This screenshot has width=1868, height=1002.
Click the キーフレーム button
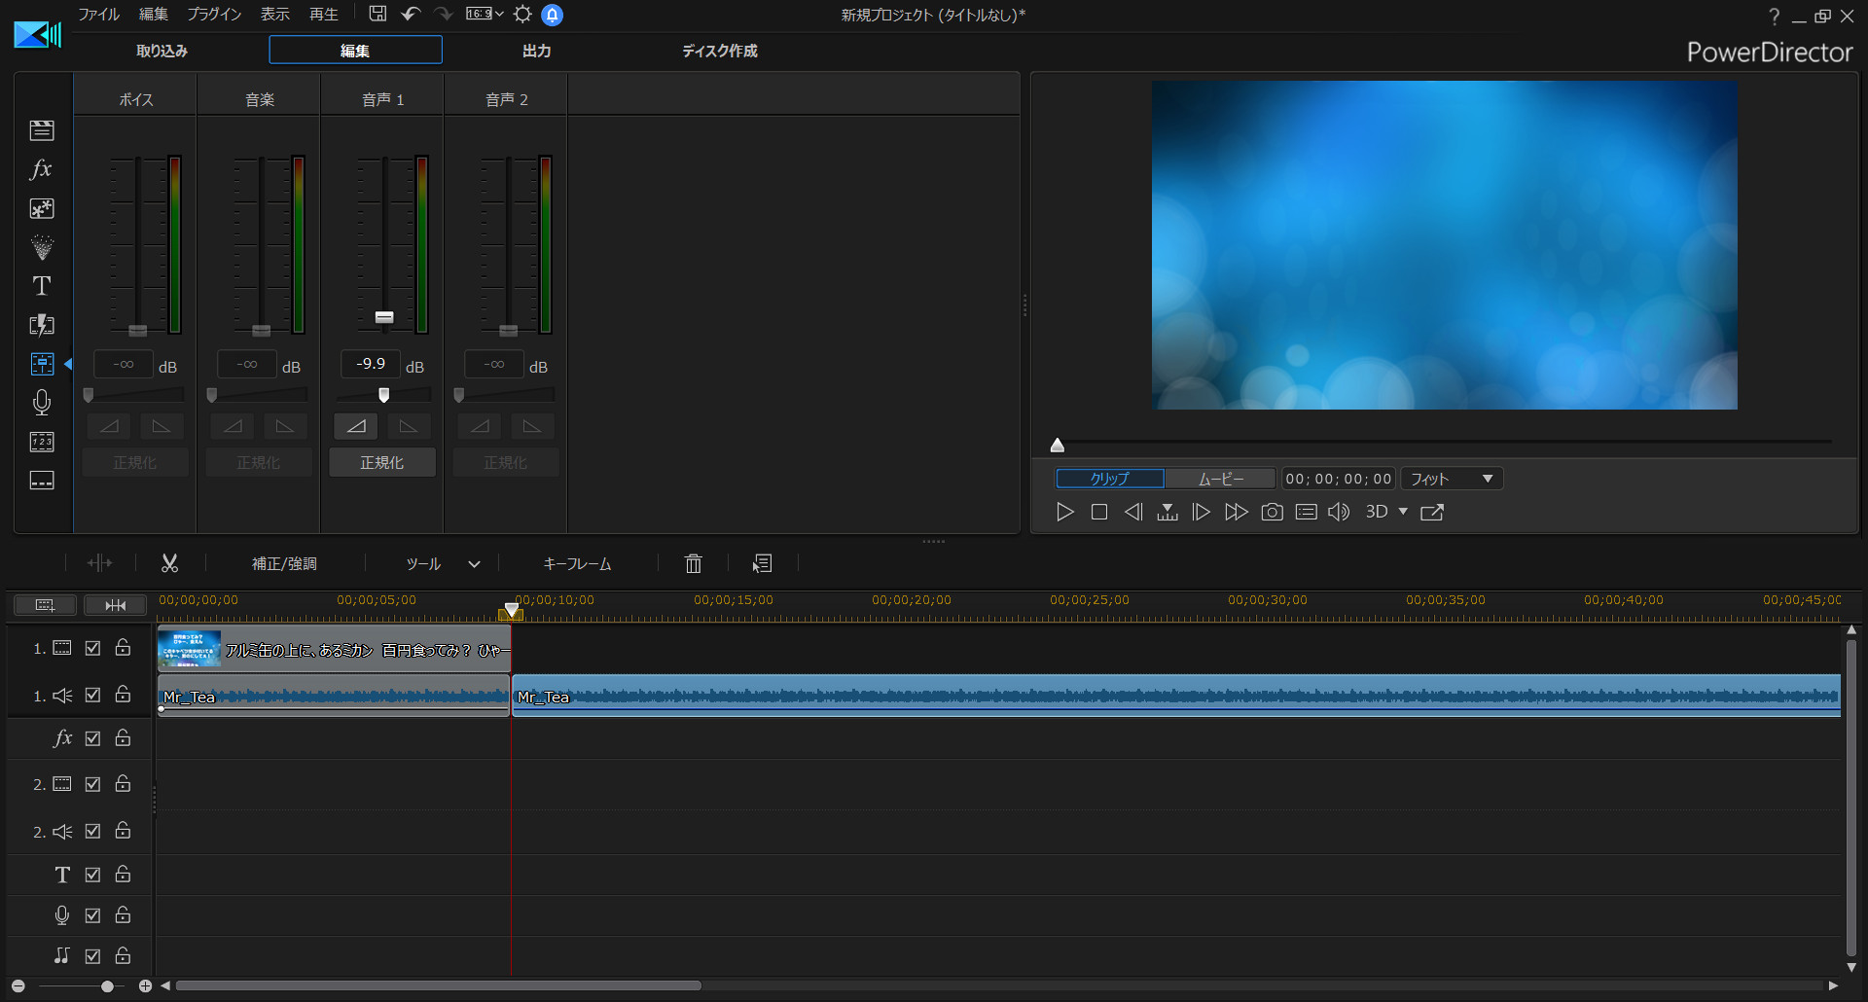[577, 564]
